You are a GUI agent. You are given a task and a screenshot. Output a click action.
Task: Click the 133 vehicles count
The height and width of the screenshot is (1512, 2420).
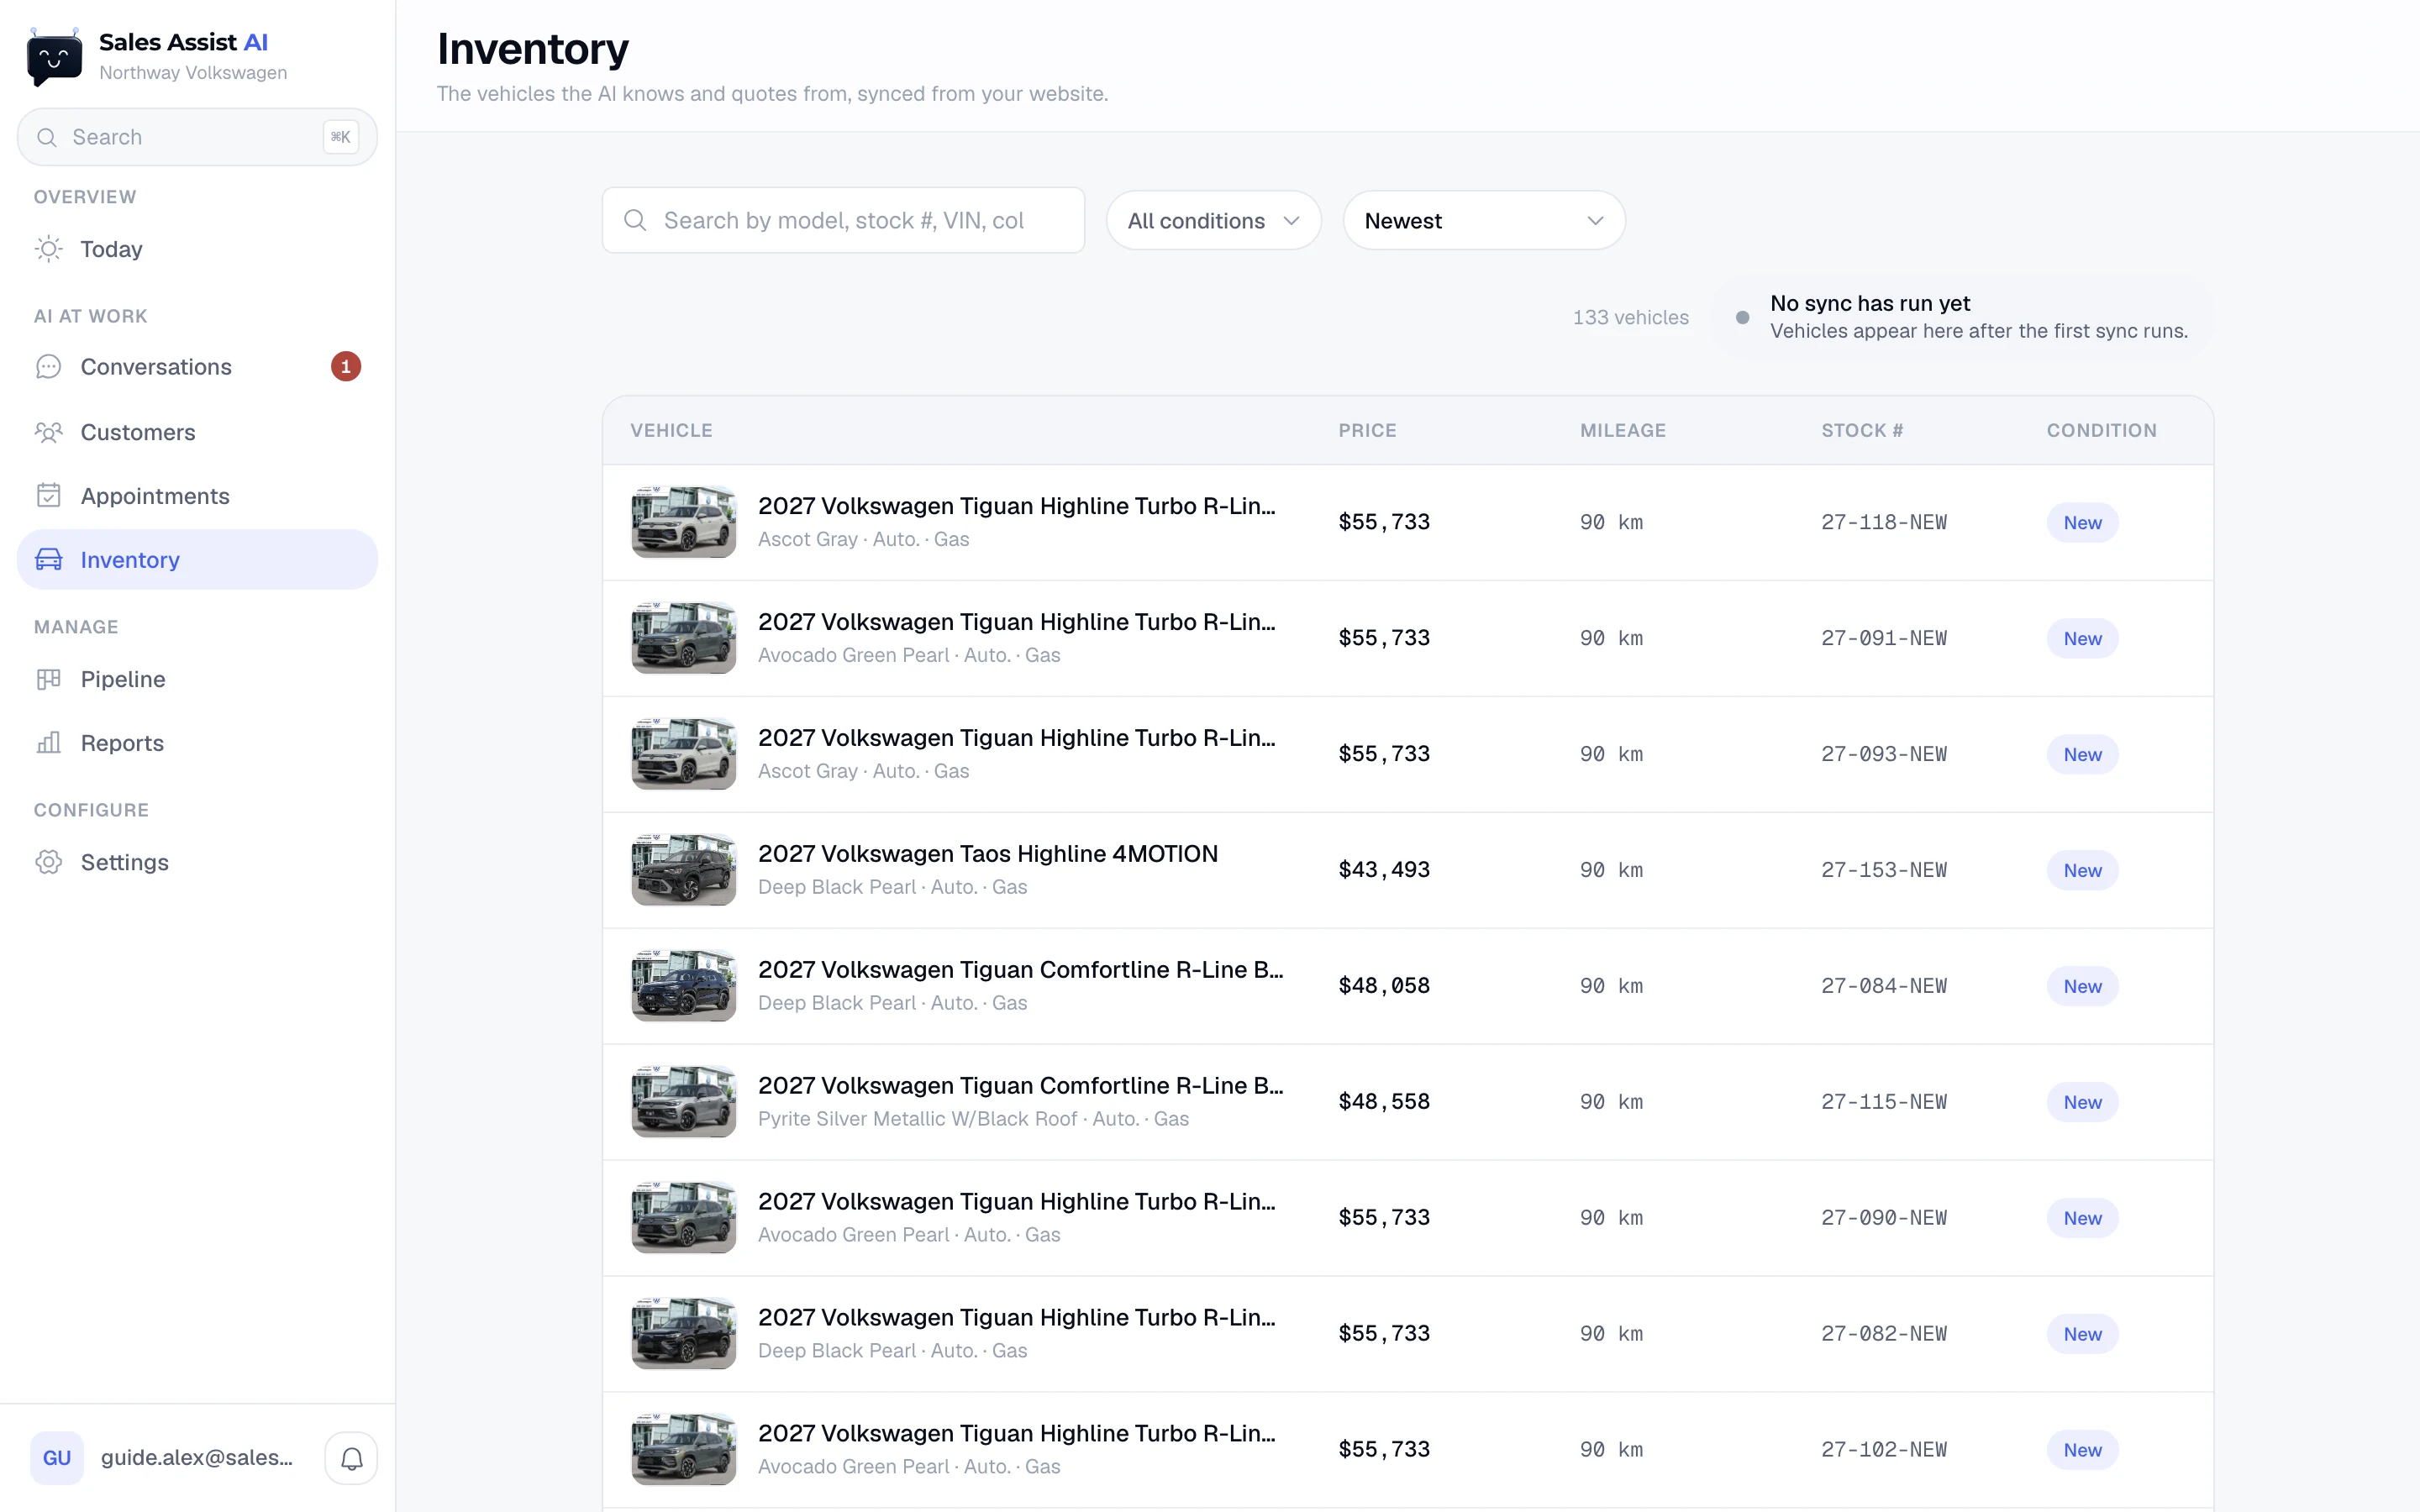[1630, 317]
